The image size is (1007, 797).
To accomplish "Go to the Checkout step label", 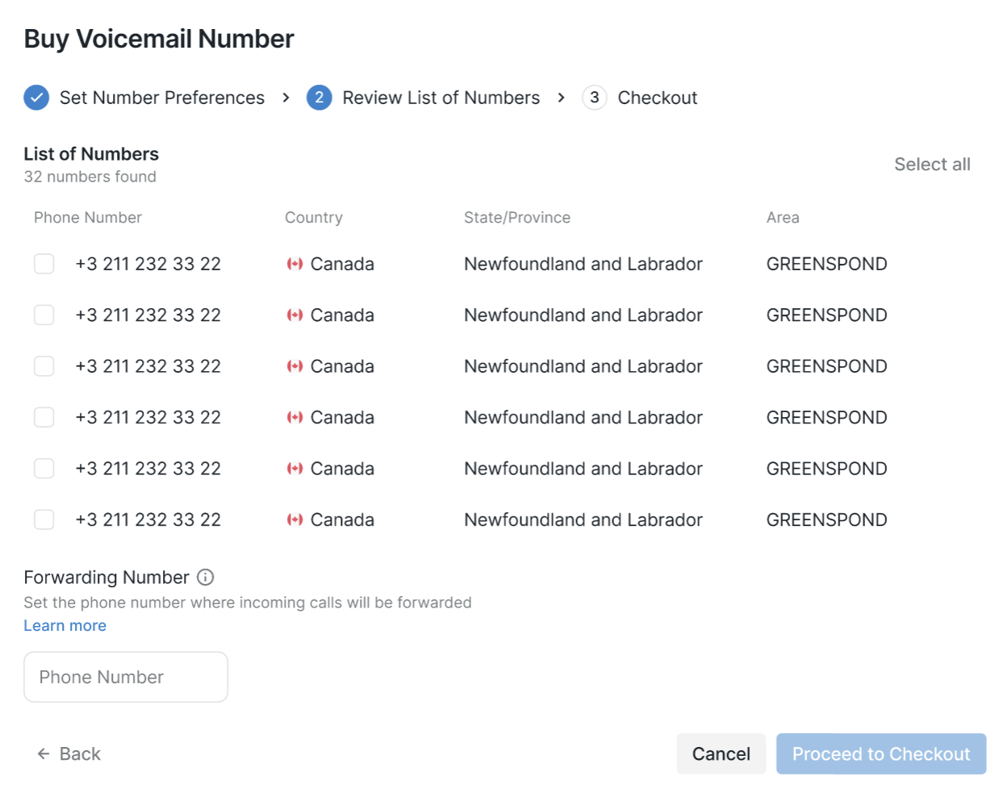I will pos(658,98).
